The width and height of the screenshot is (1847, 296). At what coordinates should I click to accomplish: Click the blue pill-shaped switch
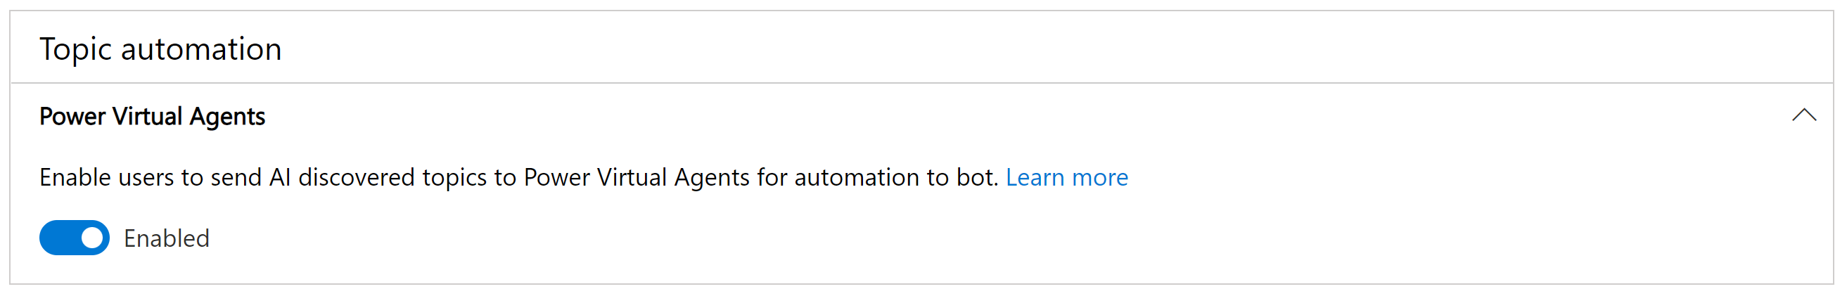75,238
